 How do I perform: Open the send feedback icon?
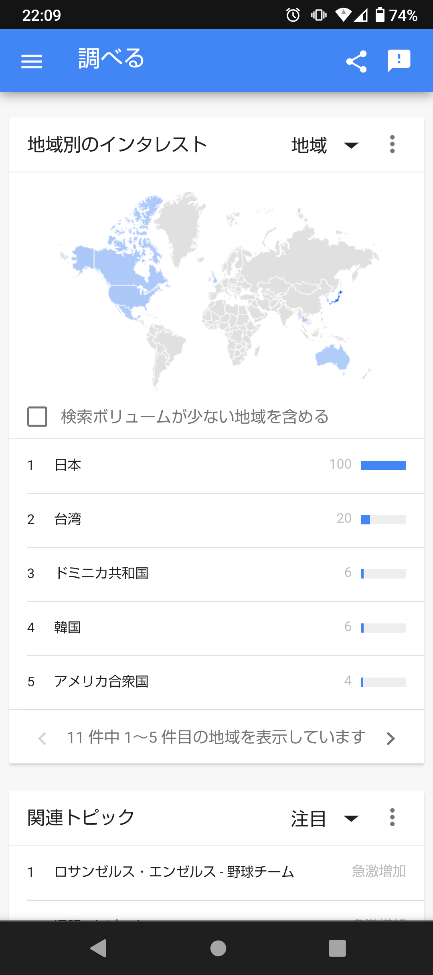(x=399, y=61)
